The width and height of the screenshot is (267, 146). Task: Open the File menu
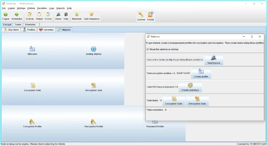tap(4, 8)
